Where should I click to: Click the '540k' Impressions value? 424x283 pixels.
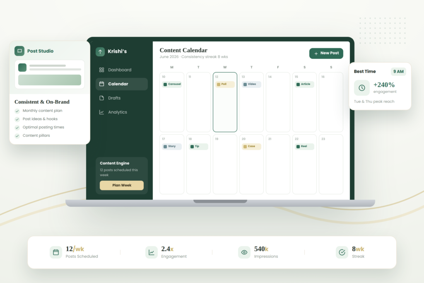[x=261, y=249]
